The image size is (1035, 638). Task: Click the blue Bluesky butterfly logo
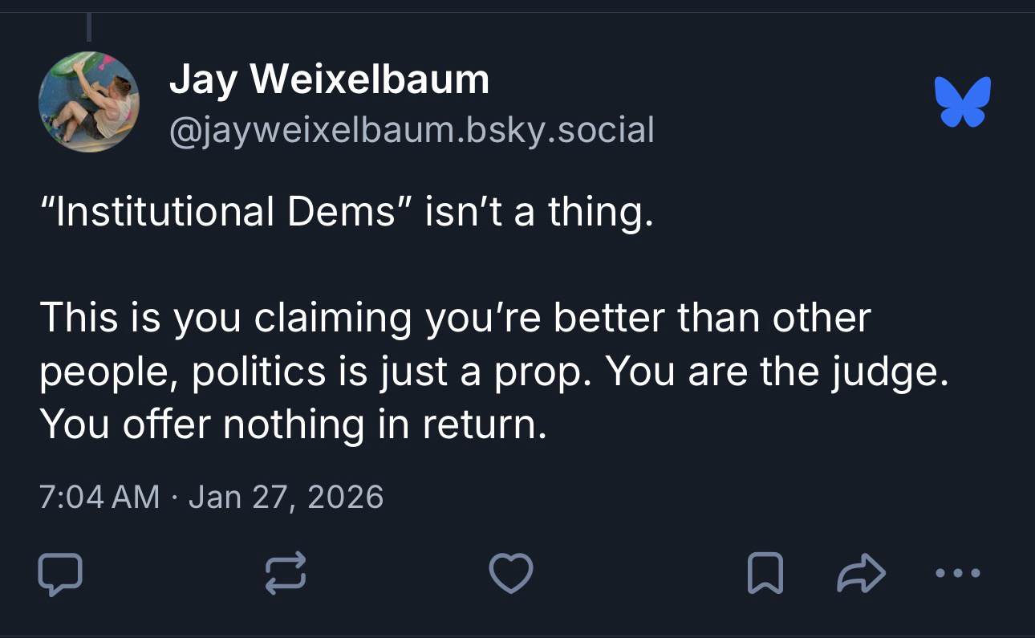[963, 102]
